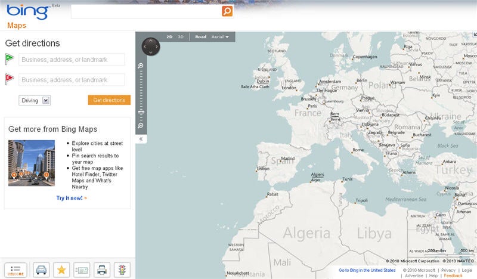Pan map left with compass arrow
The image size is (477, 279).
(144, 46)
